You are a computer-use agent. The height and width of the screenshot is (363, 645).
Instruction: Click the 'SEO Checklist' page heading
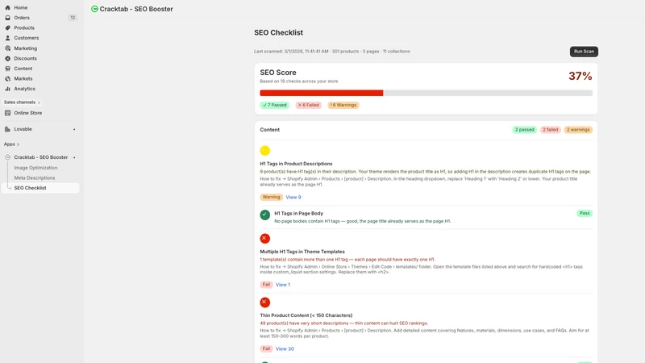[278, 32]
